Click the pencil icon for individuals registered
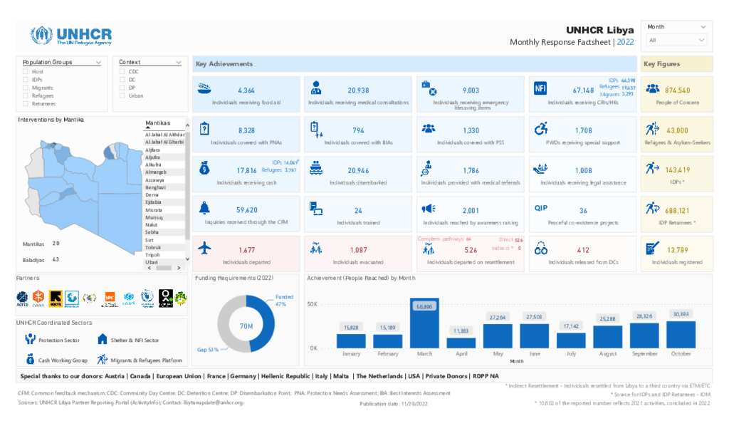The image size is (729, 421). 652,249
